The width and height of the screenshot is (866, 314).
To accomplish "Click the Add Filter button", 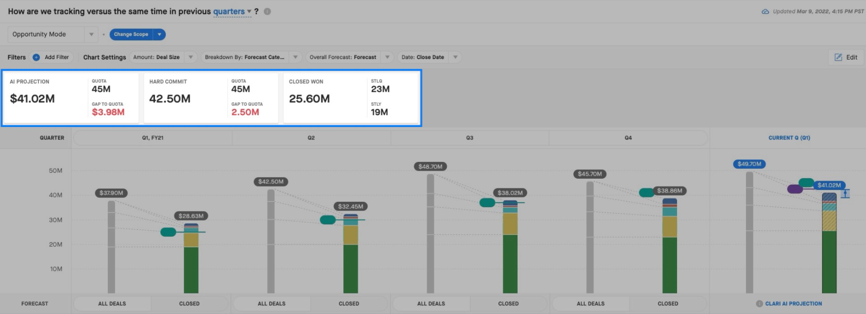I will click(52, 57).
